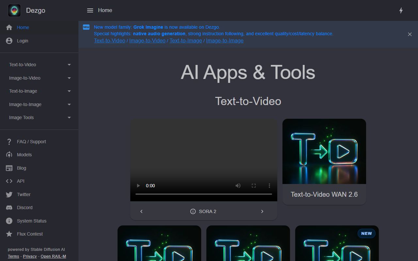Expand the Text-to-Video sidebar dropdown

(x=69, y=65)
